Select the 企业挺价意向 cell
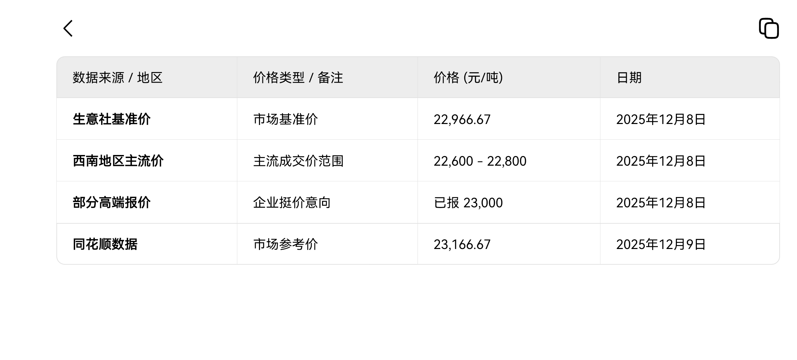Screen dimensions: 797x360 click(x=292, y=203)
